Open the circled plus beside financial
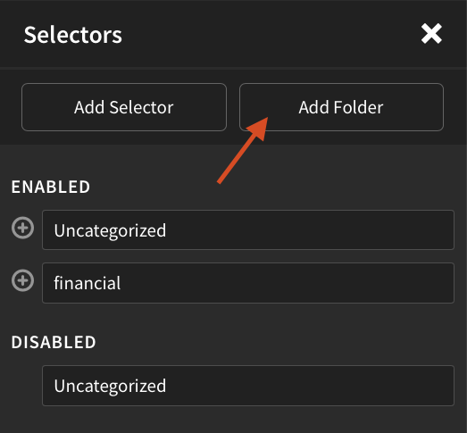467x433 pixels. point(22,280)
